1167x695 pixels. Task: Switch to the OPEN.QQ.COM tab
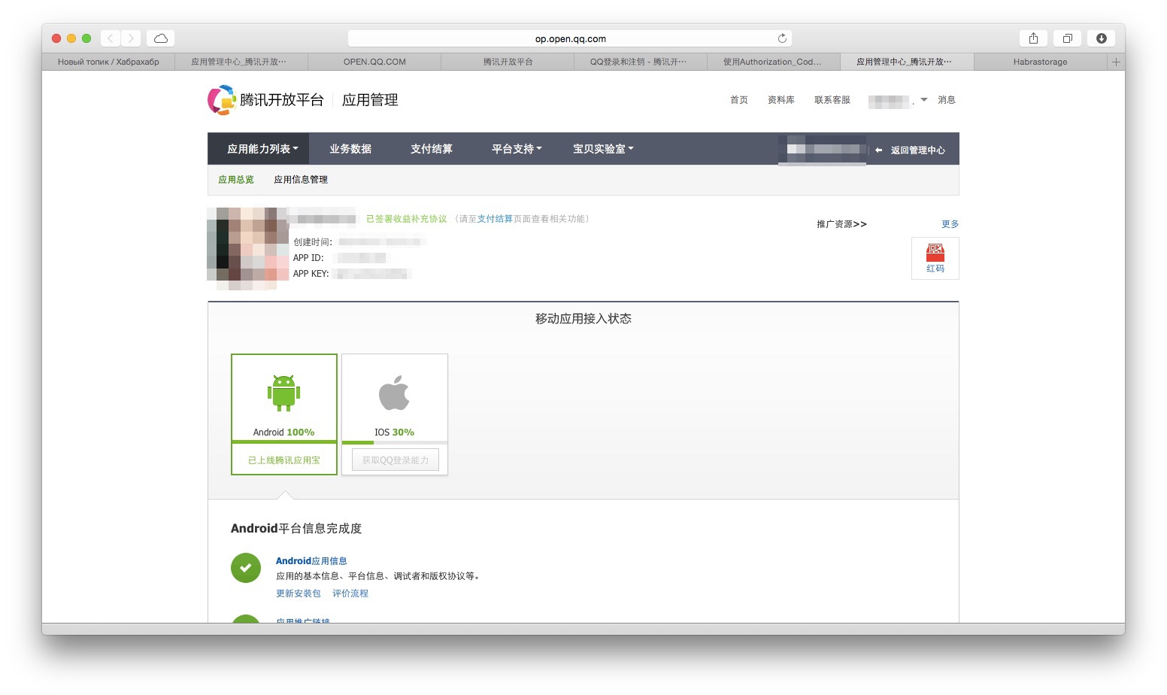click(374, 62)
